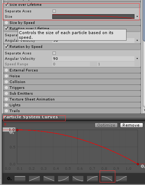The height and width of the screenshot is (185, 145).
Task: Enable the Size by Speed module
Action: [6, 22]
